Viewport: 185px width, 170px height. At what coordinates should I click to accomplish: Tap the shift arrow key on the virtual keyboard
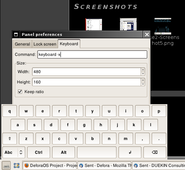10,139
